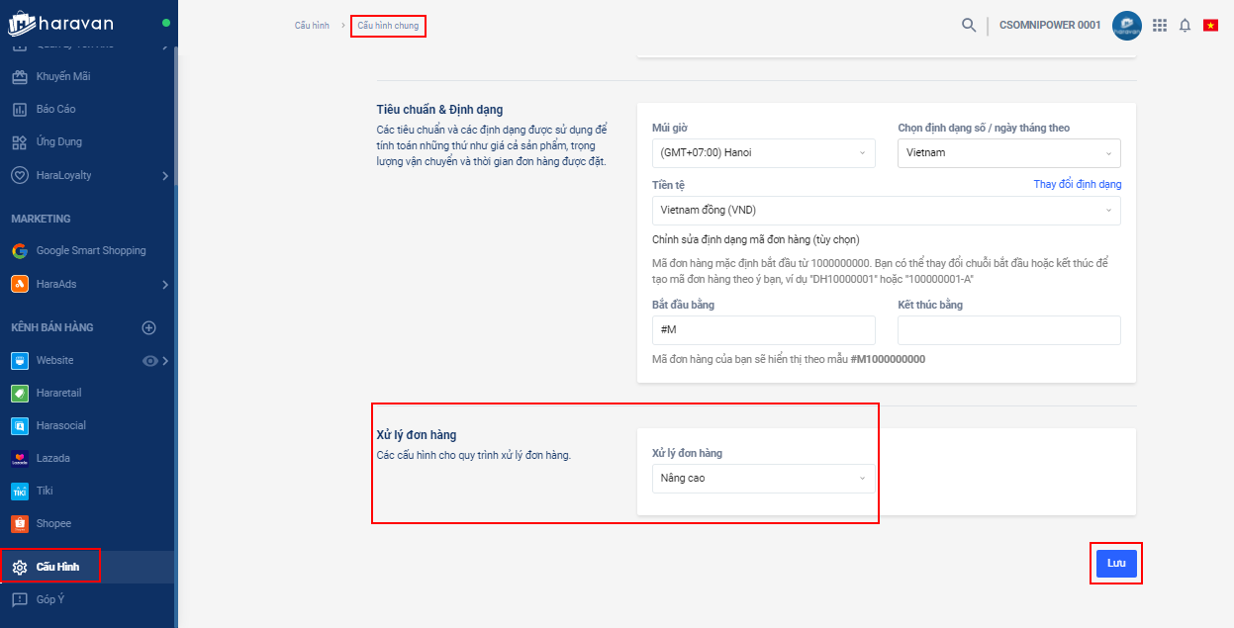Click the MARKETING section heading
Screen dimensions: 1234x628
click(x=41, y=219)
